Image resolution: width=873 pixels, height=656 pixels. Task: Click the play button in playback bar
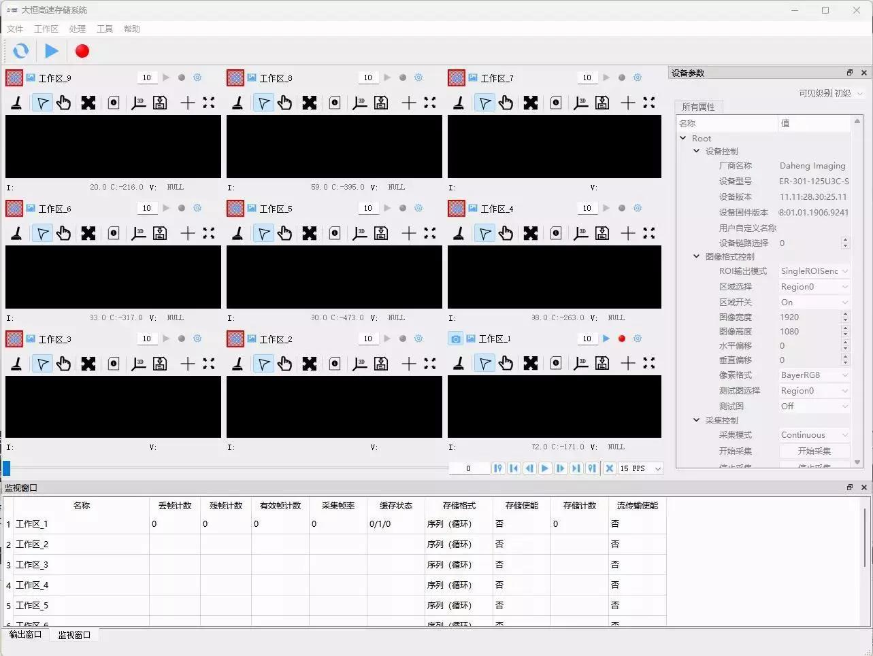(545, 468)
